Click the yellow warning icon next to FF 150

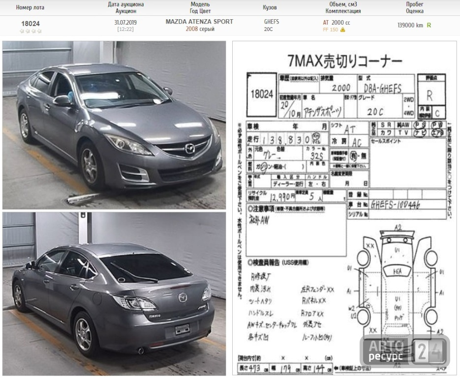pos(342,30)
